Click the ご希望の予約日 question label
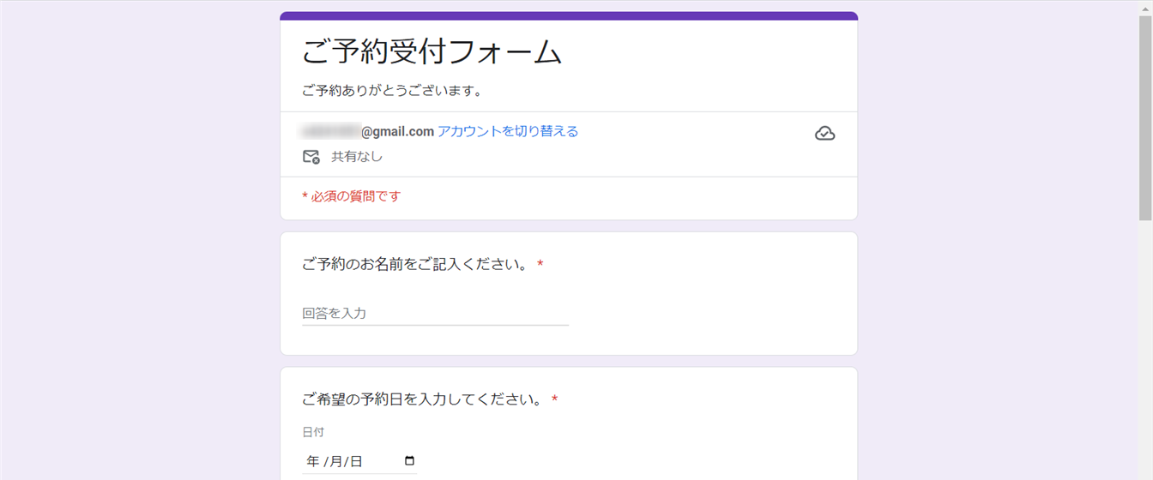Screen dimensions: 1153x480 (422, 399)
